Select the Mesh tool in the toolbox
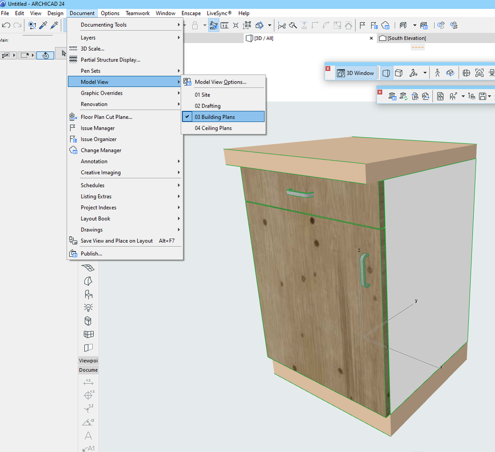This screenshot has height=452, width=495. point(88,267)
